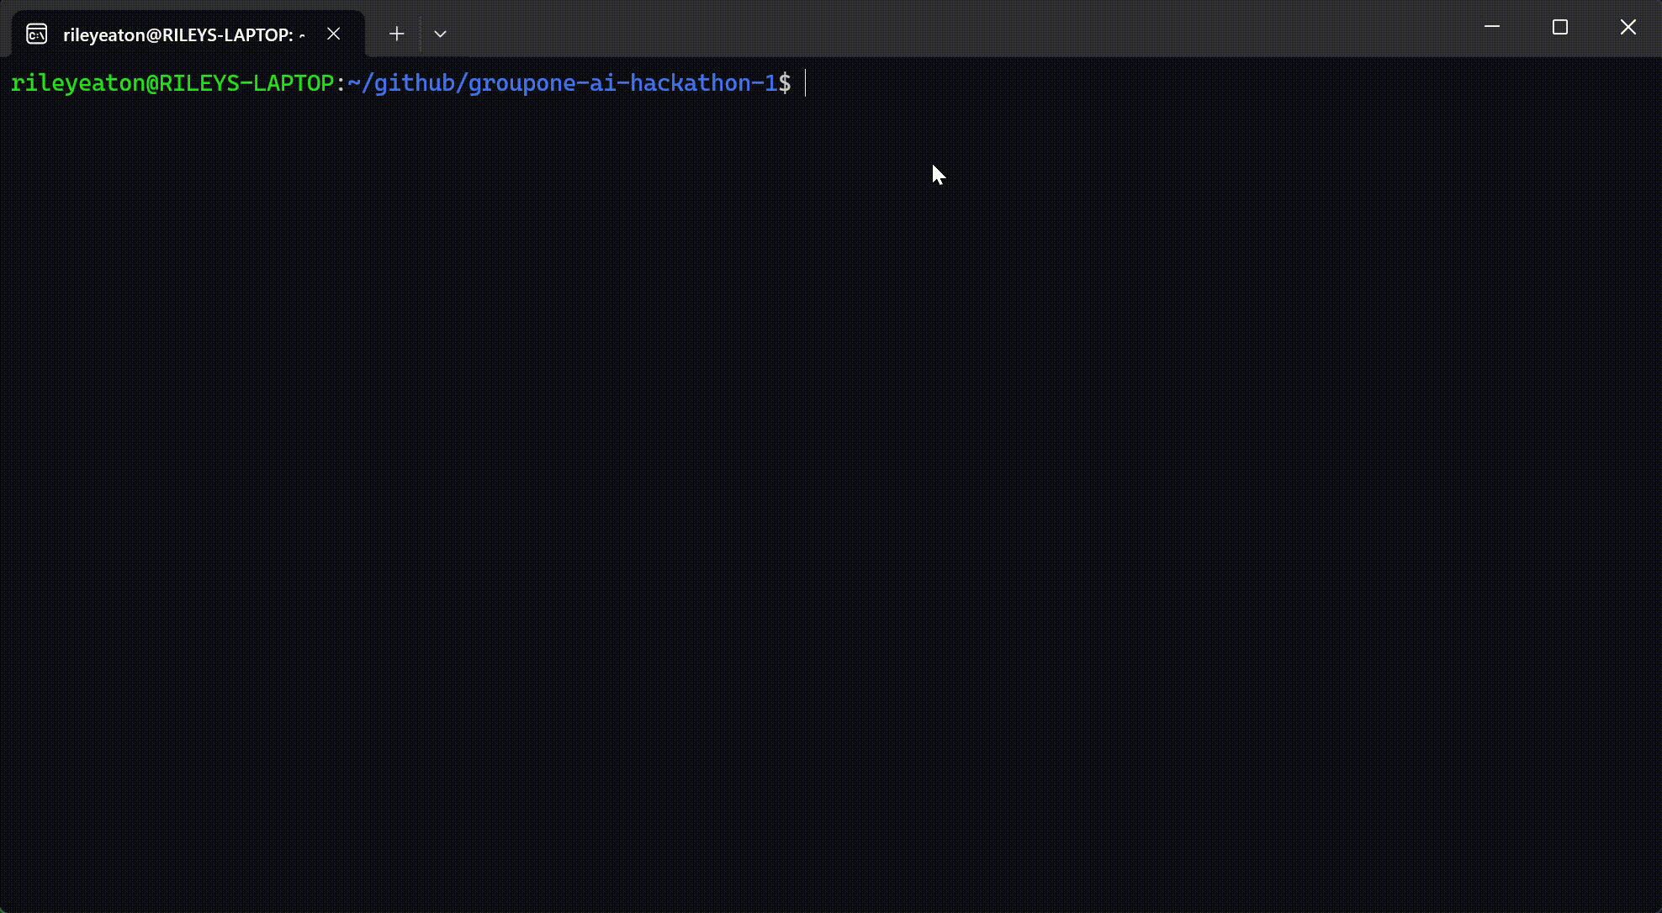Expand the new-tab profiles dropdown chevron

tap(440, 34)
